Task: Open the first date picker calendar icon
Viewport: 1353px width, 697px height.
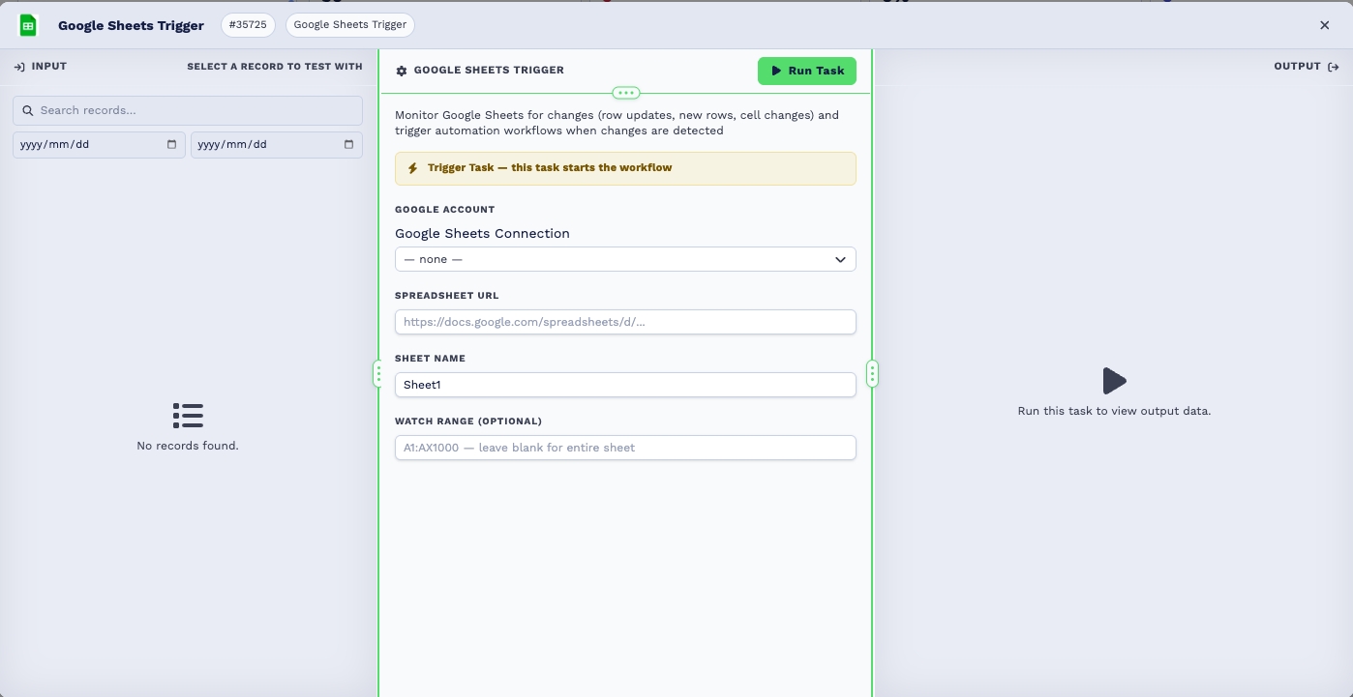Action: click(172, 145)
